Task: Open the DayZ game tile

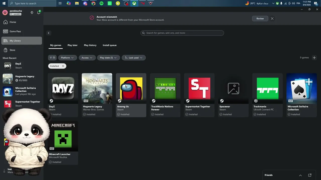Action: [63, 95]
